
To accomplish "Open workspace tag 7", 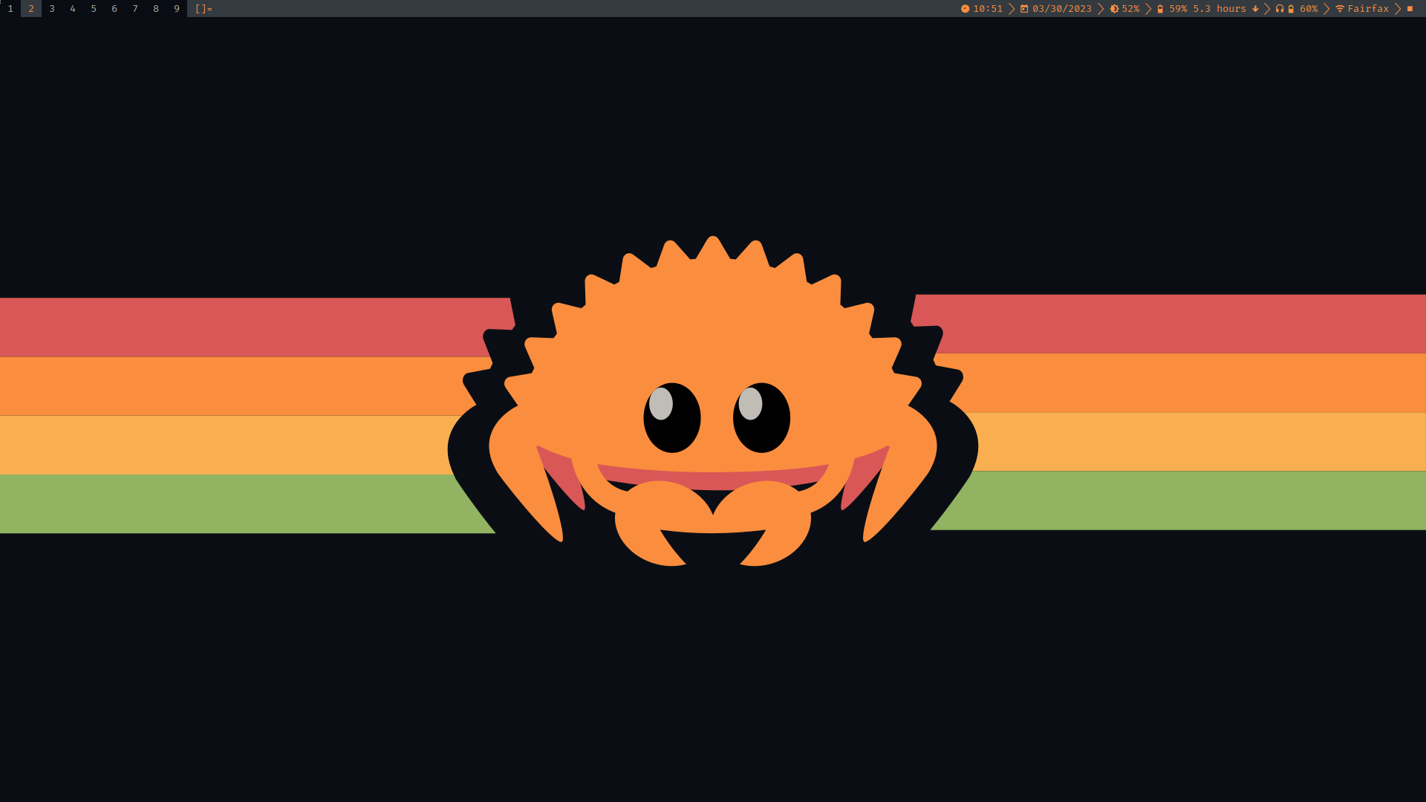I will coord(135,9).
